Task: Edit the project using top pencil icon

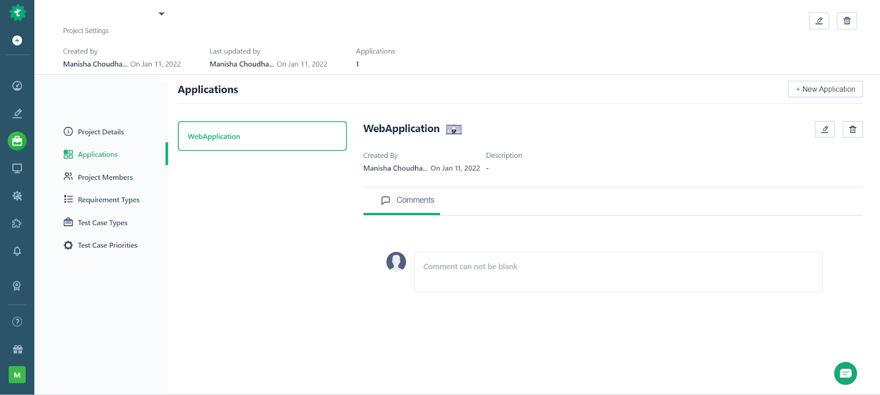Action: (819, 21)
